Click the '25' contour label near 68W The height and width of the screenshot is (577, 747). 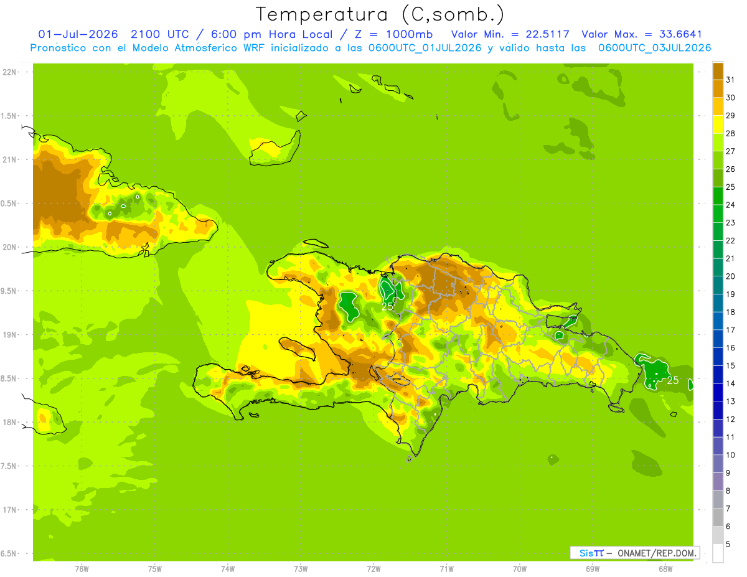[x=672, y=380]
